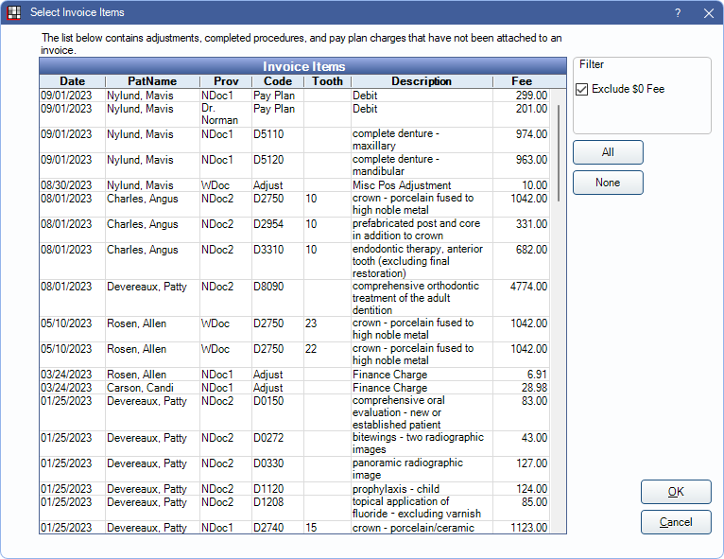The width and height of the screenshot is (724, 559).
Task: Uncheck the Exclude $0 Fee checkbox
Action: (x=582, y=89)
